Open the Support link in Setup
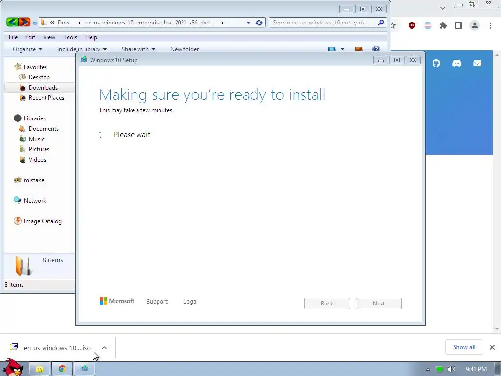The width and height of the screenshot is (501, 376). click(x=157, y=301)
